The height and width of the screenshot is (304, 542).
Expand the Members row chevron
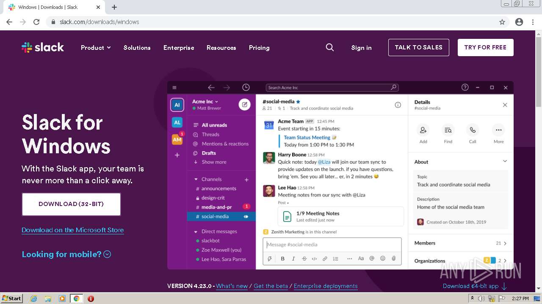505,243
